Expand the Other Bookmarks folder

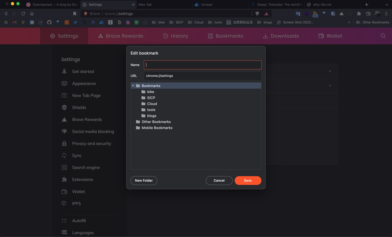[x=156, y=122]
